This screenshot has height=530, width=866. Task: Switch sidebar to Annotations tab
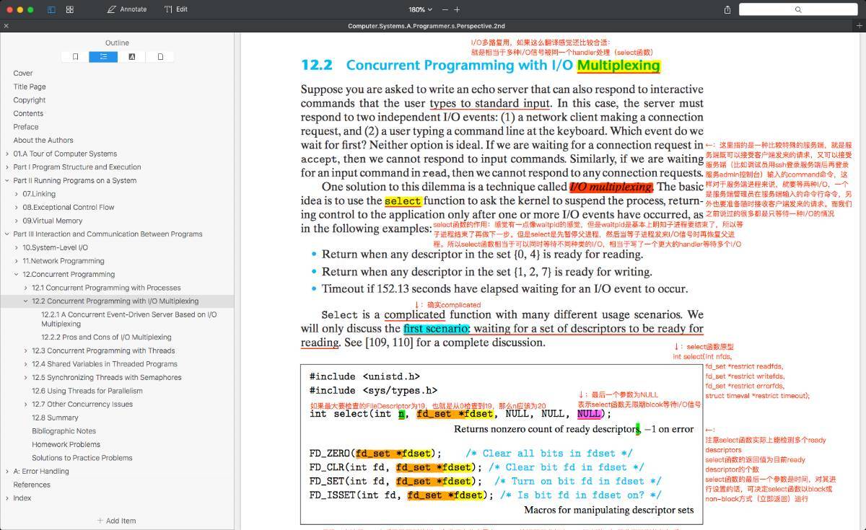tap(131, 56)
